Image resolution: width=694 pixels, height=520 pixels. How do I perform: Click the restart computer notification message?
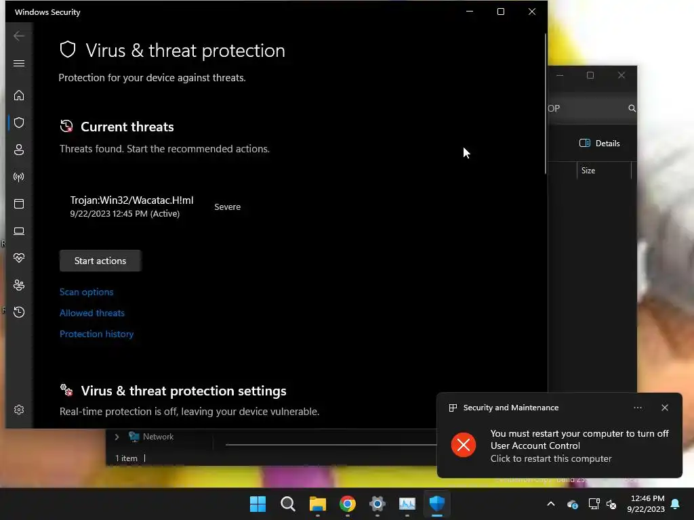579,446
